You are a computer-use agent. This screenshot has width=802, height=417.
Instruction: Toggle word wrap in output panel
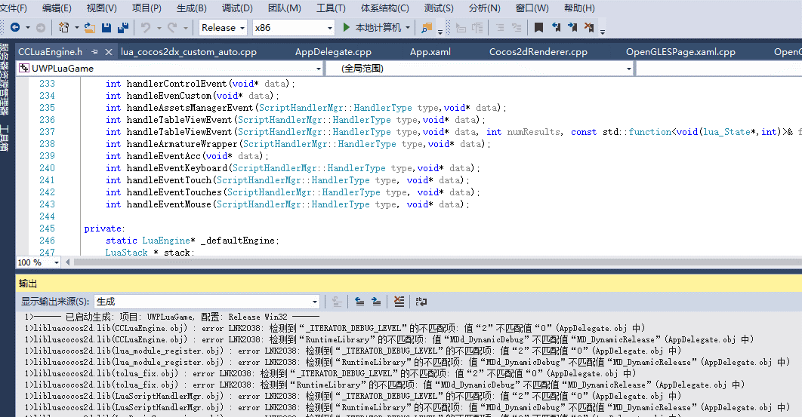point(421,302)
